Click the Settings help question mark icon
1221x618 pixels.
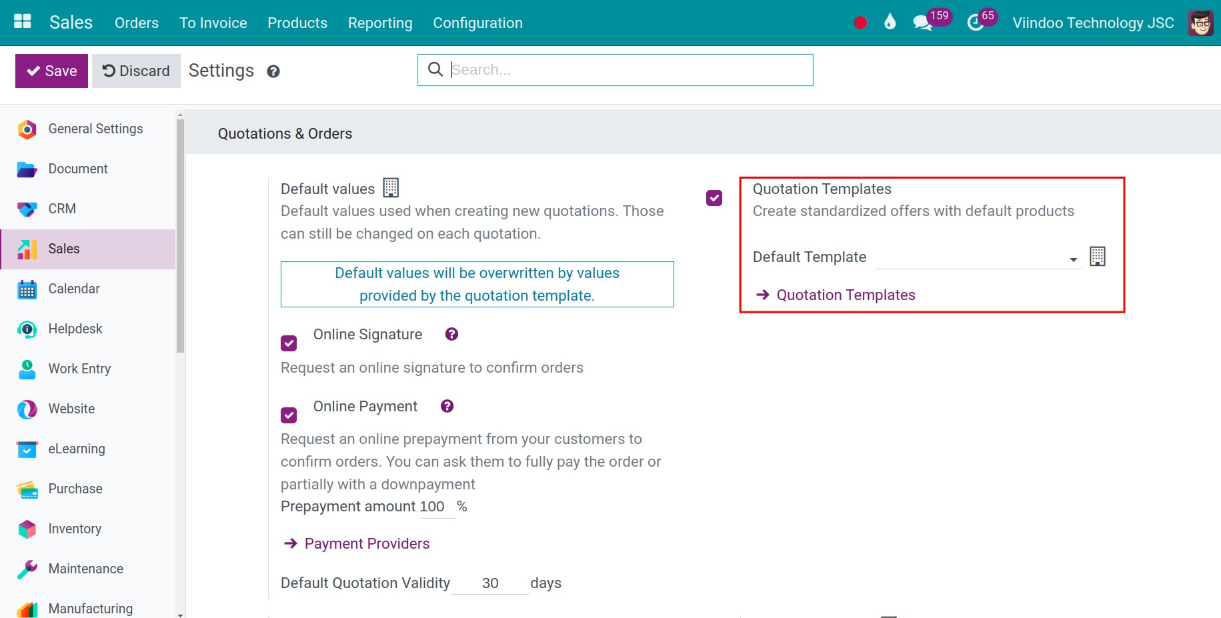click(x=273, y=71)
